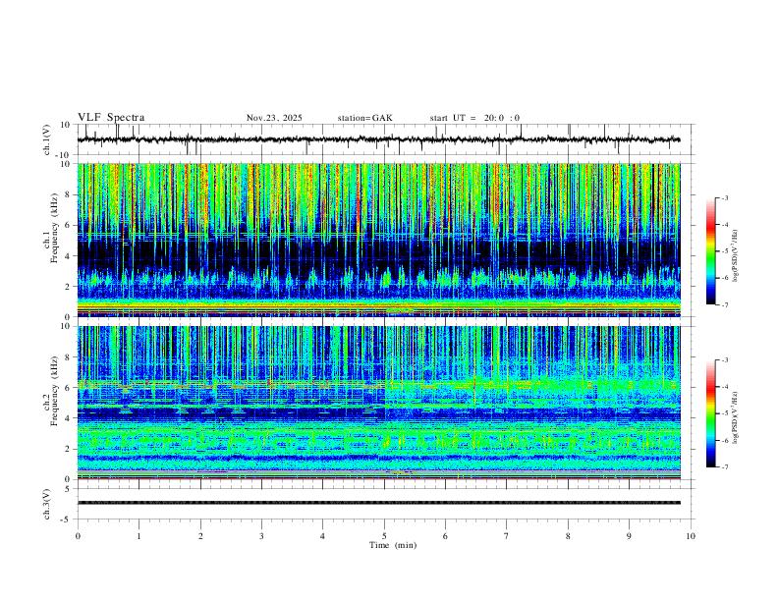778x601 pixels.
Task: Click the "ch.1(V)" waveform axis label
Action: pyautogui.click(x=47, y=139)
